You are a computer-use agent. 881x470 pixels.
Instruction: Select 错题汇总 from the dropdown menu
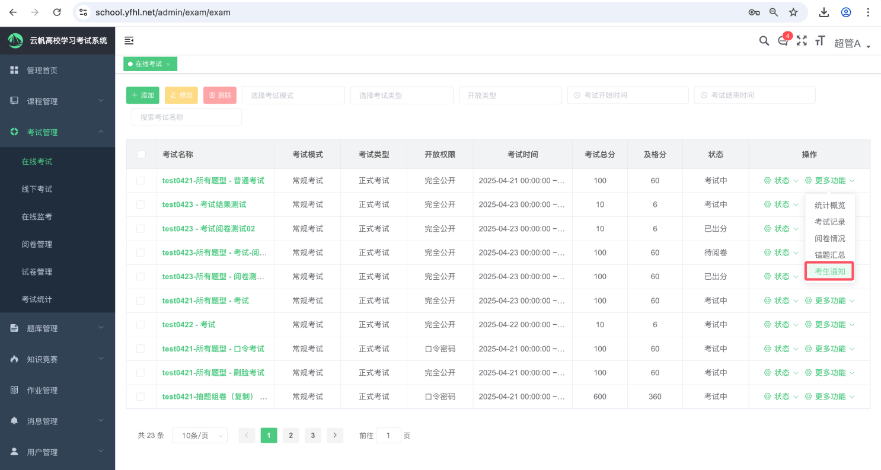point(830,255)
